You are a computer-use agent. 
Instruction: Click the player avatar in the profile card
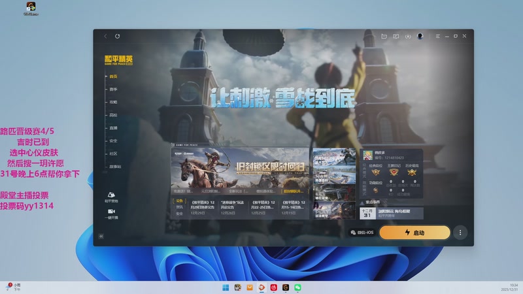pos(367,155)
